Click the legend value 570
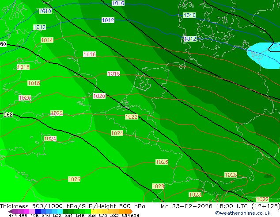 coord(103,215)
